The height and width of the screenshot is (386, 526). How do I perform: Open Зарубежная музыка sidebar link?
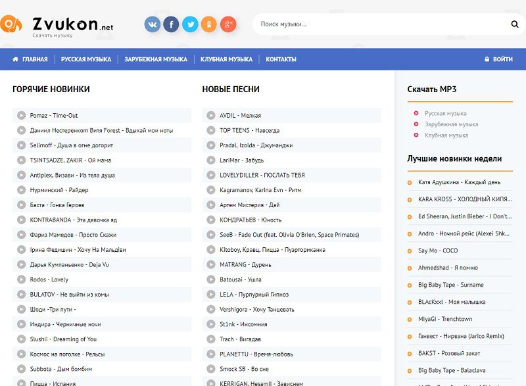coord(451,124)
